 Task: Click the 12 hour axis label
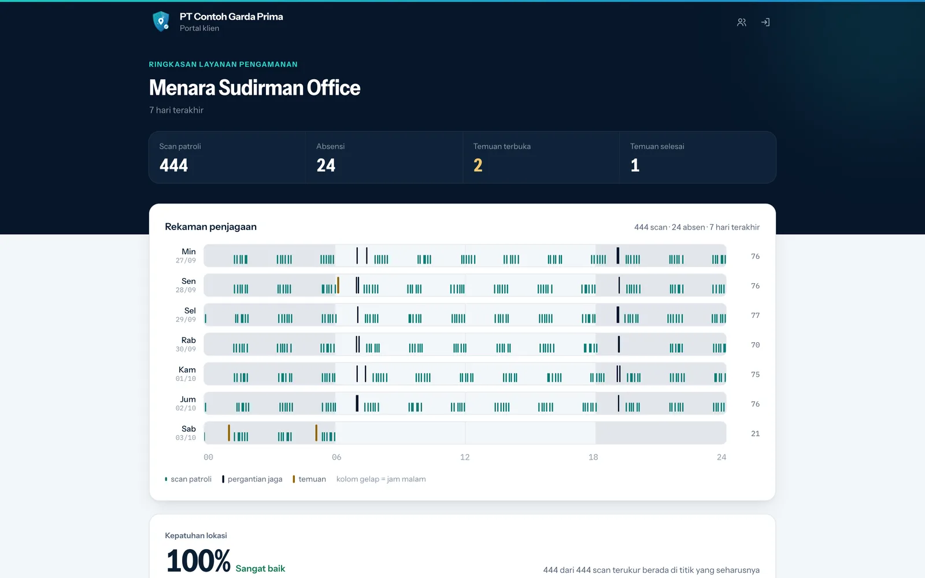(465, 457)
